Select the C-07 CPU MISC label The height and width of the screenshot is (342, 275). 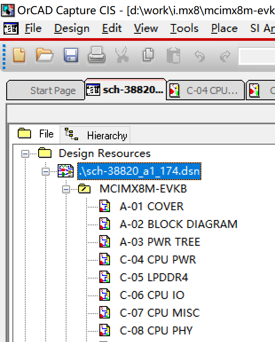(160, 313)
